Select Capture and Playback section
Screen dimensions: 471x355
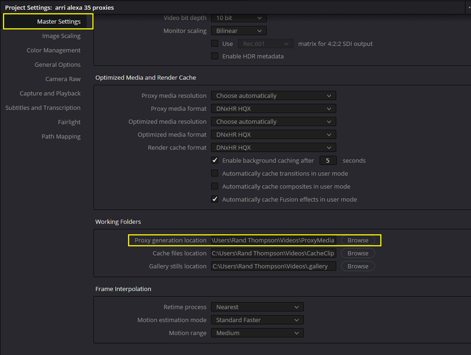click(x=50, y=94)
